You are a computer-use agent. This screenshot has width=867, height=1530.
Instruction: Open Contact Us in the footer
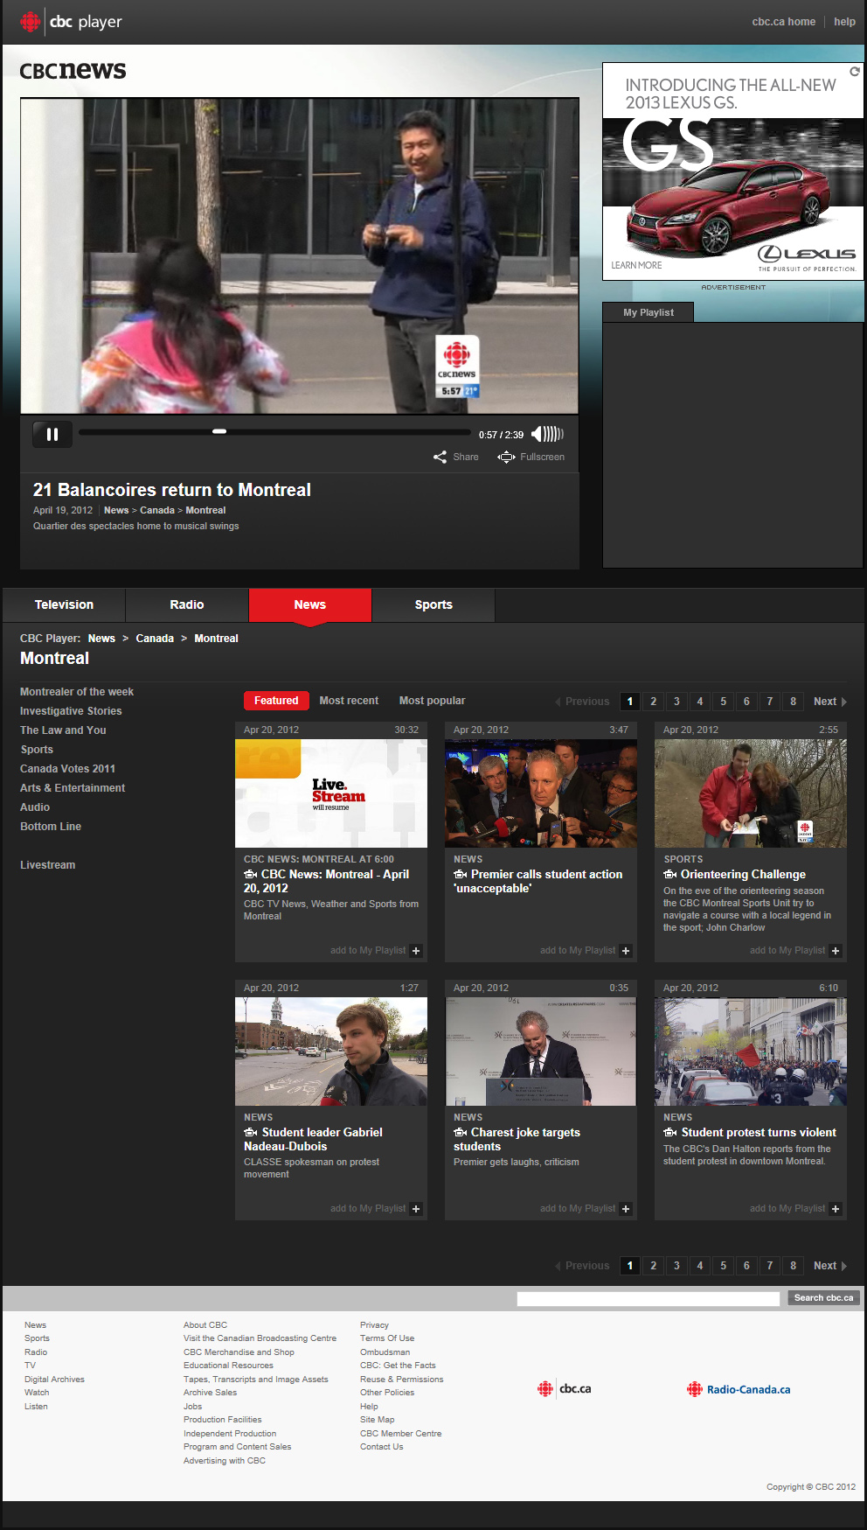381,1447
